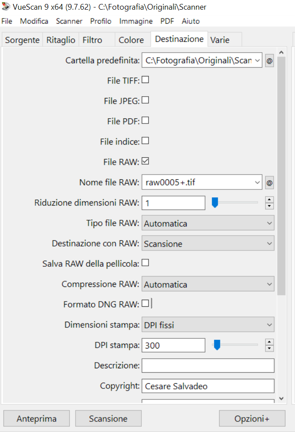Enable the File TIFF checkbox
Viewport: 295px width, 432px height.
coord(145,80)
